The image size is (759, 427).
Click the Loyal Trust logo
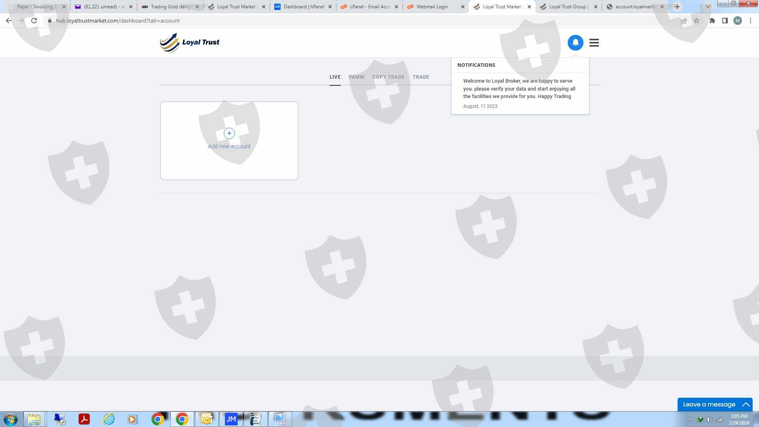190,42
